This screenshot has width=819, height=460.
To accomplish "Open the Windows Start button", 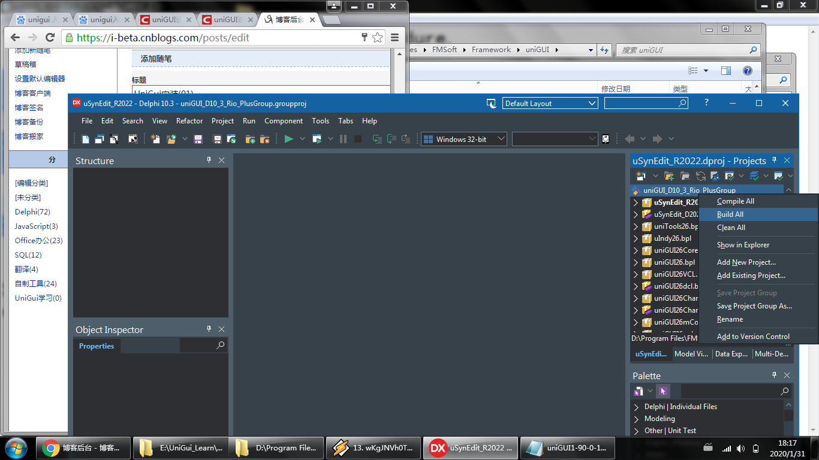I will click(x=16, y=447).
